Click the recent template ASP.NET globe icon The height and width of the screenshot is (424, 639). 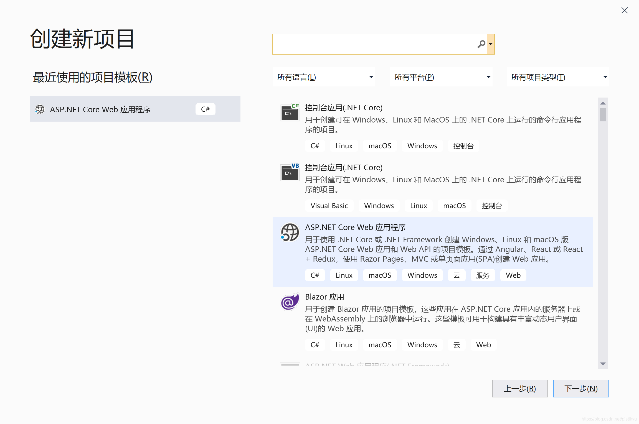pos(40,109)
